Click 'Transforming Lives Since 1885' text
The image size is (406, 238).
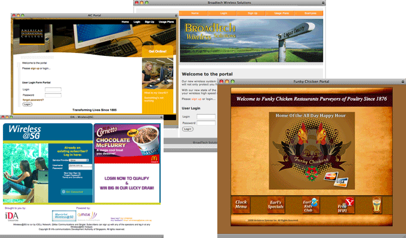(x=94, y=110)
